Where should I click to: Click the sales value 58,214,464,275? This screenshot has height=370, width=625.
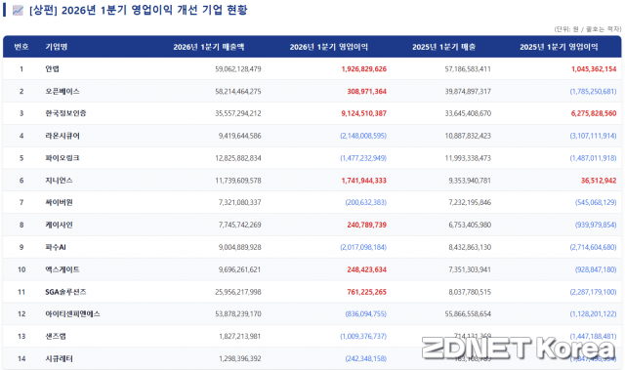click(x=238, y=91)
